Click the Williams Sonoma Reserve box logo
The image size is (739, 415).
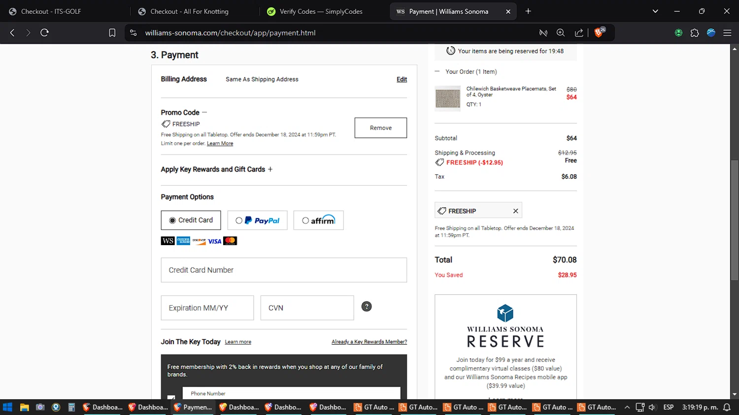[505, 313]
